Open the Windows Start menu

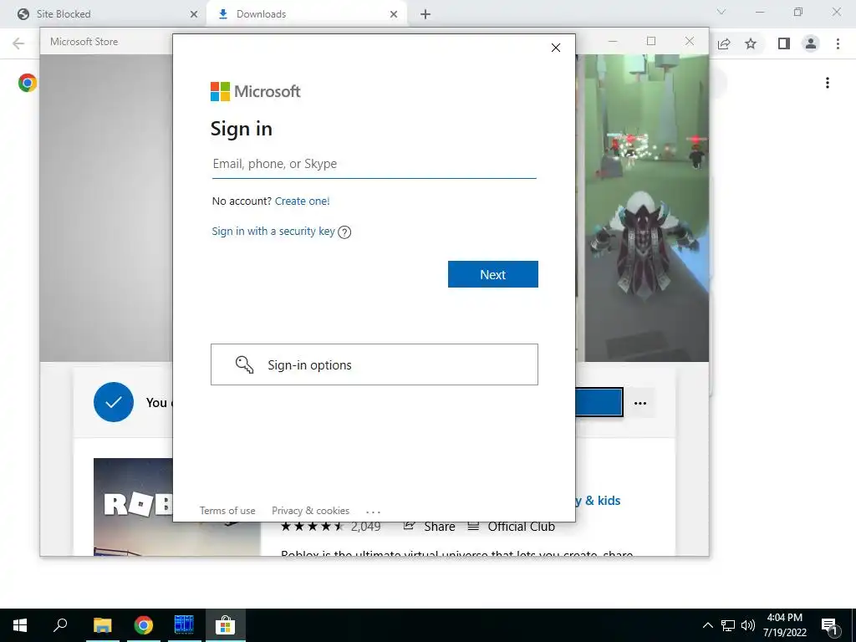20,625
